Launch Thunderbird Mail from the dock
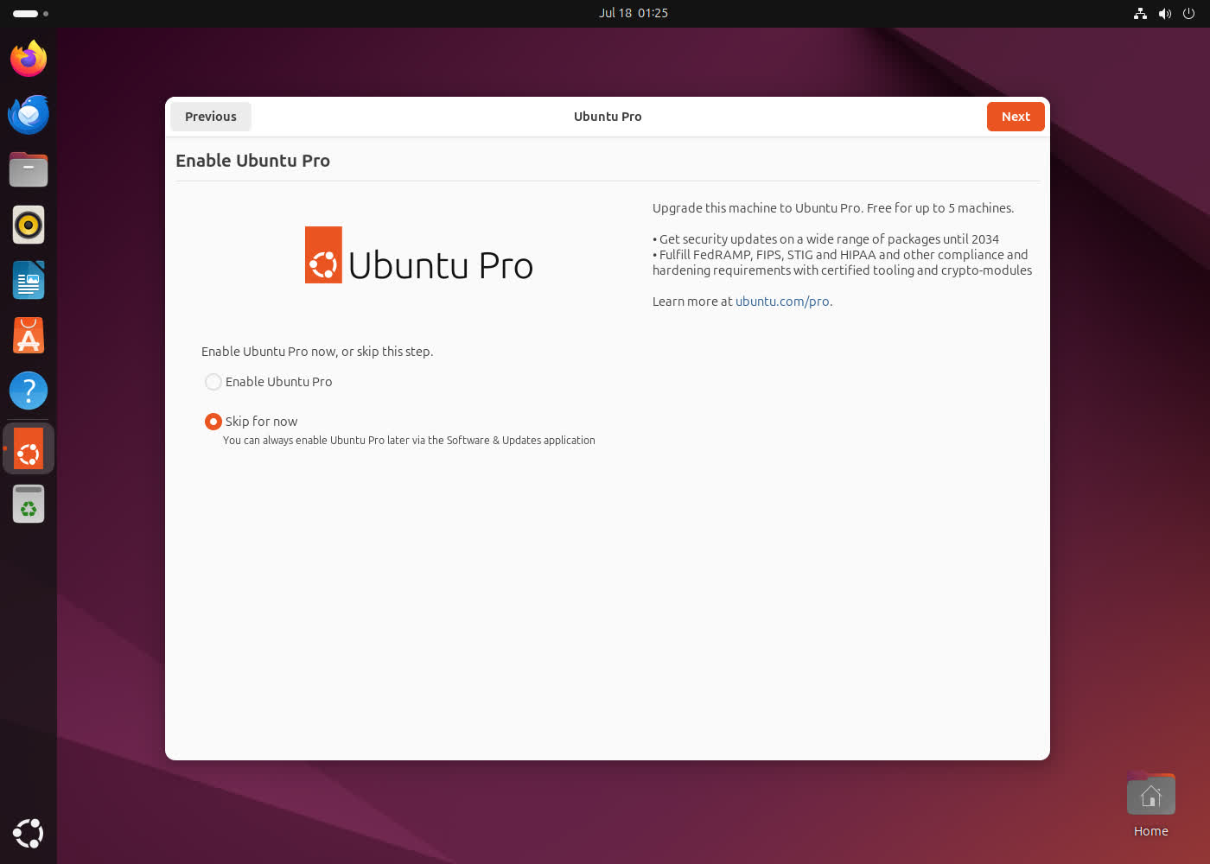 (x=29, y=114)
